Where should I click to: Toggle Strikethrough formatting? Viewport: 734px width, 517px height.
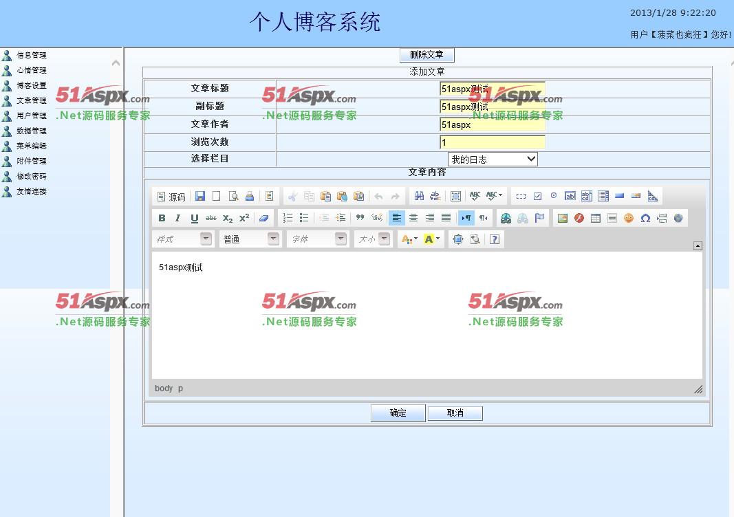211,218
